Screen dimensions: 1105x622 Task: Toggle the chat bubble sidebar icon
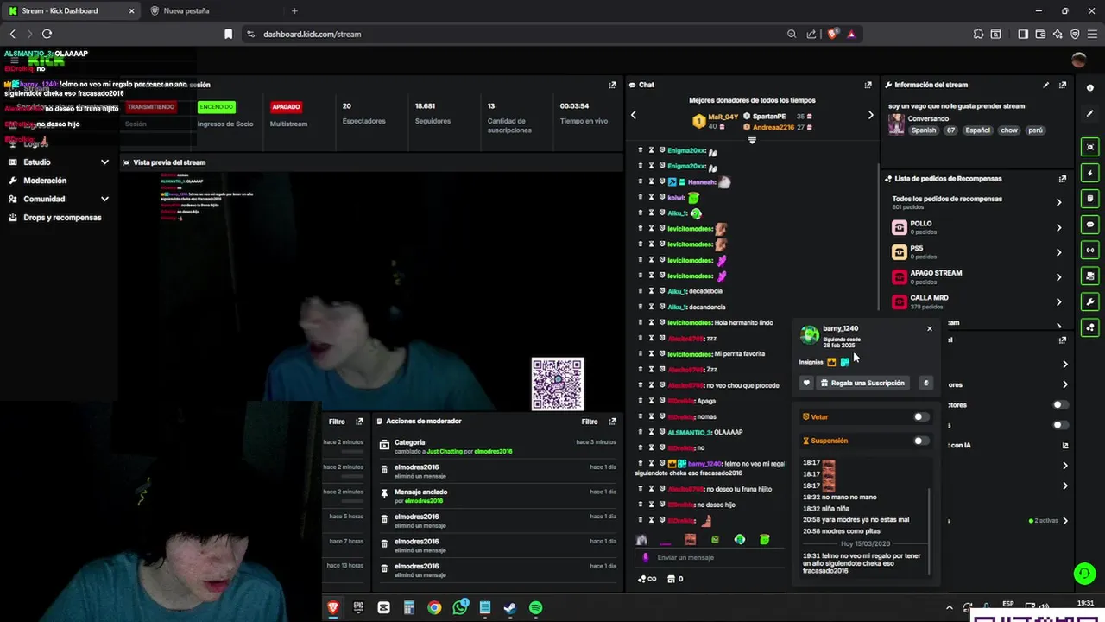click(x=1090, y=225)
